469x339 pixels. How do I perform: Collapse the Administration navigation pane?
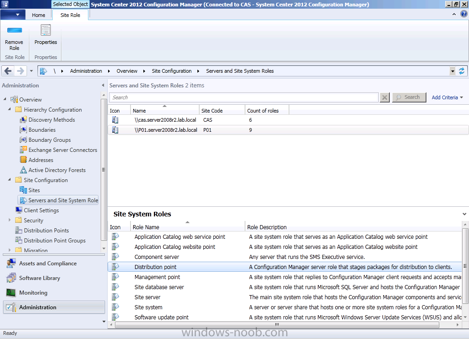click(103, 86)
